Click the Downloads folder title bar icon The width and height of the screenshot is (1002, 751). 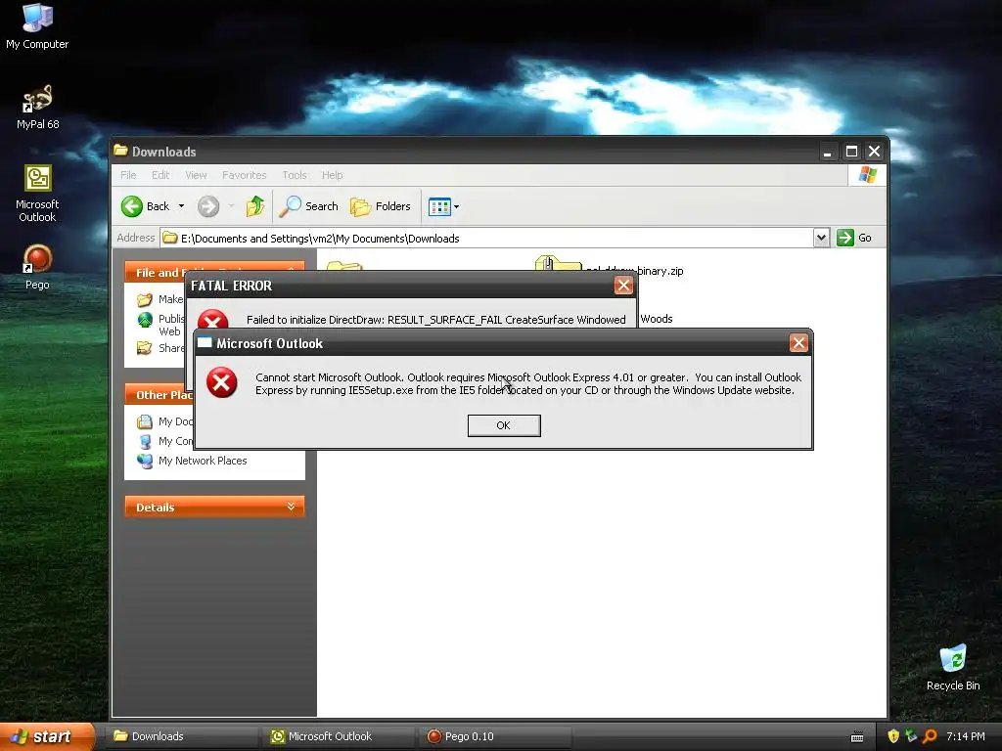point(120,151)
